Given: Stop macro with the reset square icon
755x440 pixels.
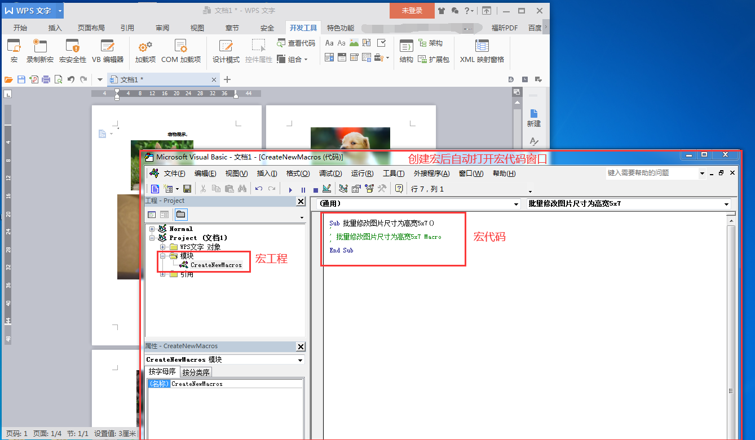Looking at the screenshot, I should [x=315, y=189].
